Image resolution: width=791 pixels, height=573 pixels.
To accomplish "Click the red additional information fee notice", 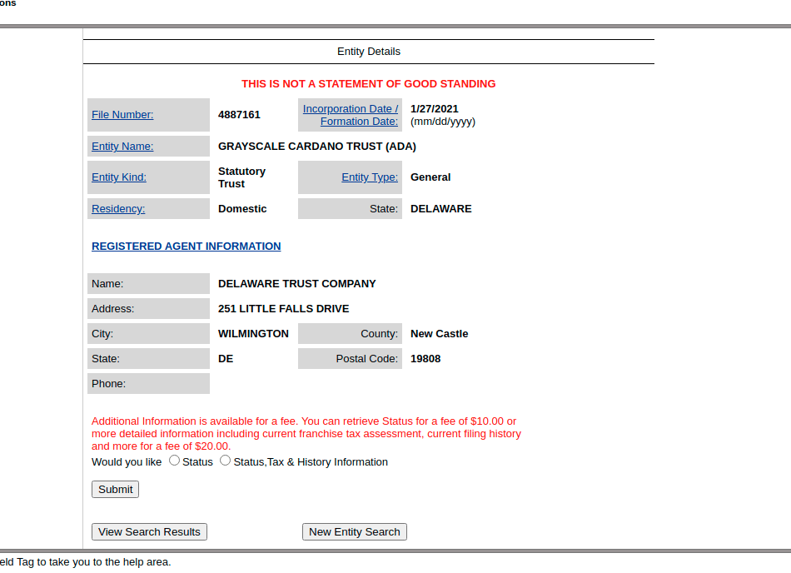I will 306,434.
